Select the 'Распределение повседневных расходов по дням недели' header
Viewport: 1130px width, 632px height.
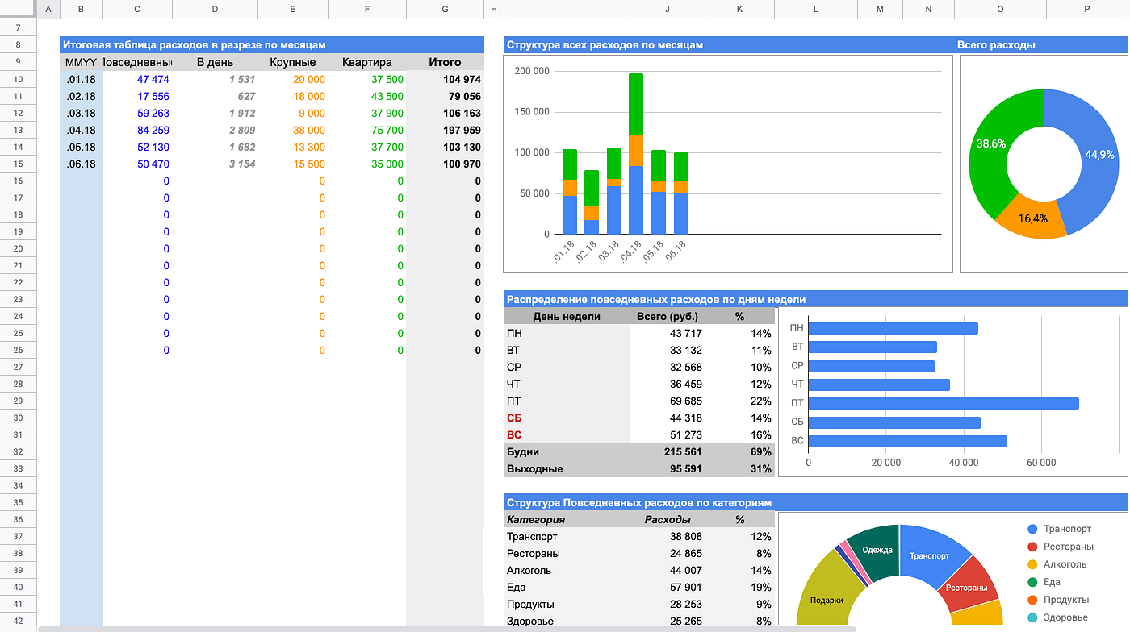656,299
